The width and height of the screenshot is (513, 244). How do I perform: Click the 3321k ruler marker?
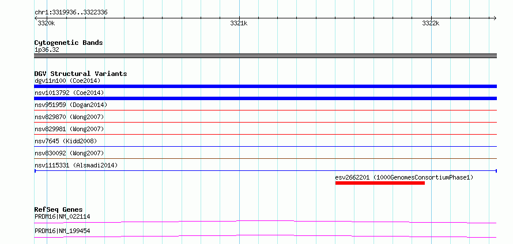coord(239,23)
